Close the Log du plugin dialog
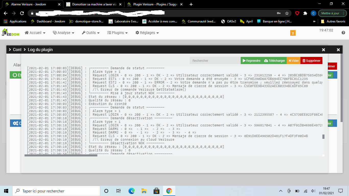Viewport: 349px width, 196px height. tap(323, 50)
